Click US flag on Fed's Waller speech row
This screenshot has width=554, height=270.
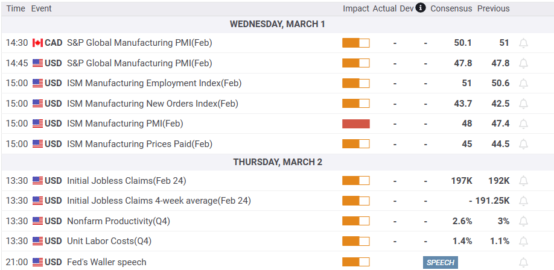click(37, 262)
